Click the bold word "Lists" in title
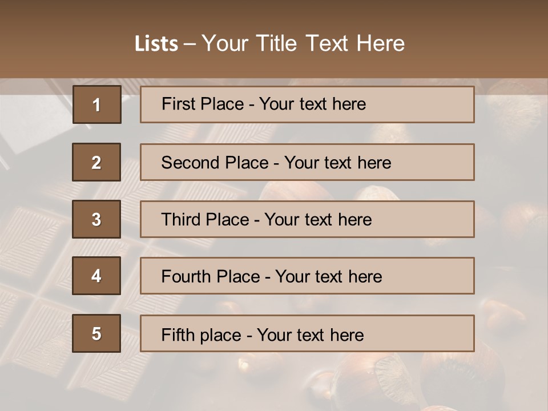The height and width of the screenshot is (411, 548). point(156,44)
